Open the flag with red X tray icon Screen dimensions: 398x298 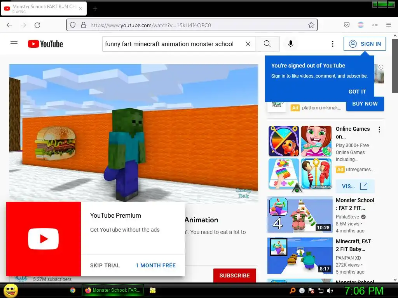point(311,291)
